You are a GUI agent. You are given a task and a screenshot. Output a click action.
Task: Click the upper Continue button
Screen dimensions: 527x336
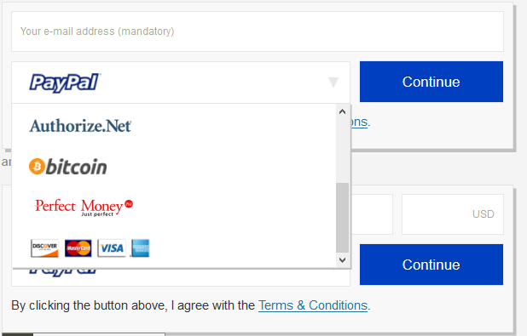pos(431,82)
